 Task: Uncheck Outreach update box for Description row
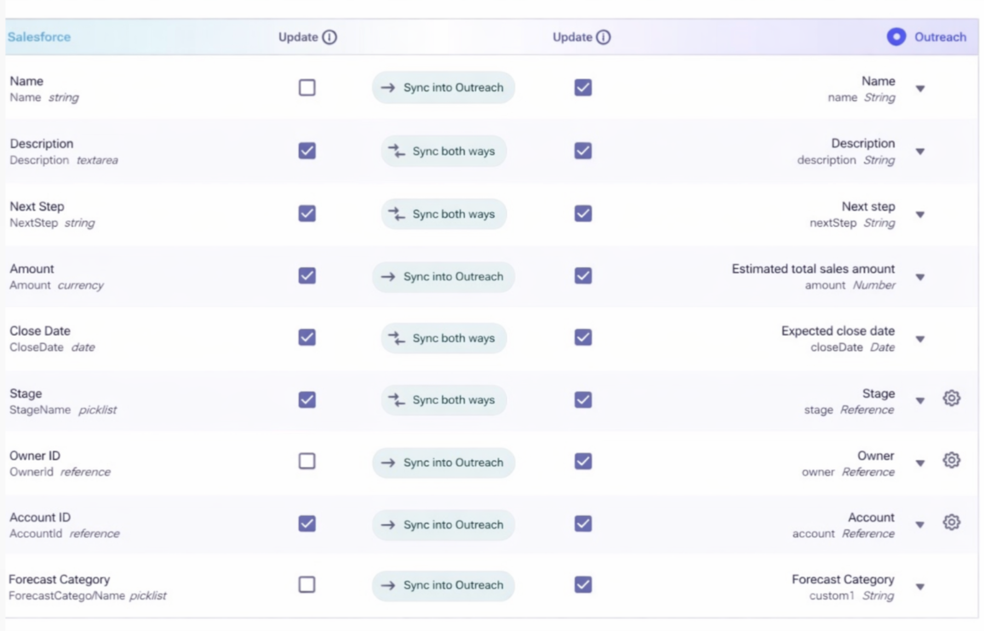(583, 151)
